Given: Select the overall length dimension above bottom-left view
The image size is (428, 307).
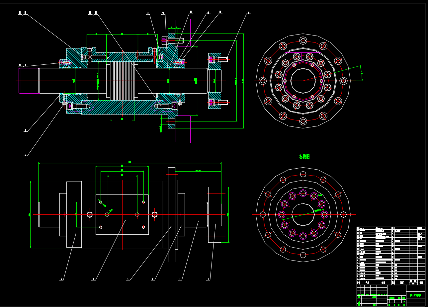Looking at the screenshot, I should pos(129,163).
